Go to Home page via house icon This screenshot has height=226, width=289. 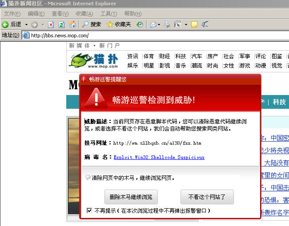coord(72,24)
